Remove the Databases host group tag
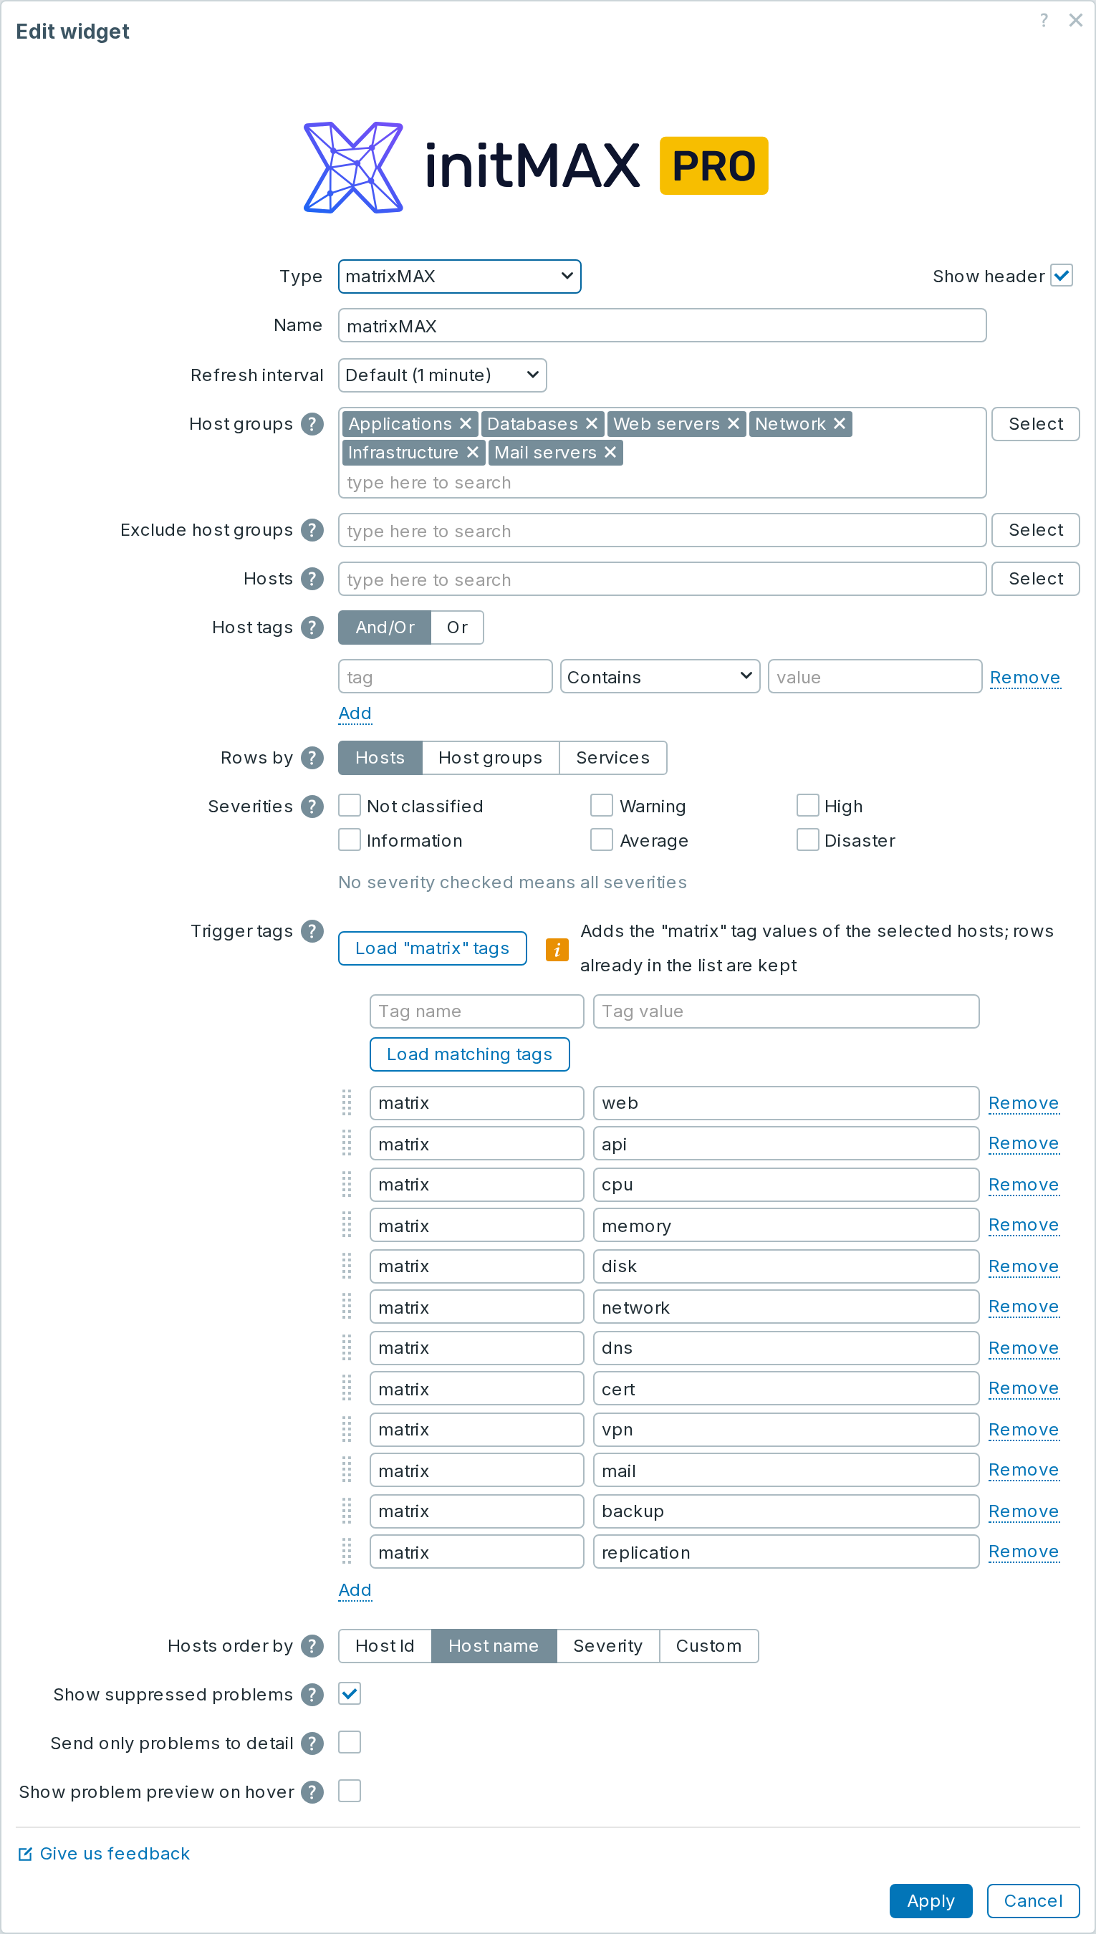Viewport: 1096px width, 1934px height. point(592,423)
